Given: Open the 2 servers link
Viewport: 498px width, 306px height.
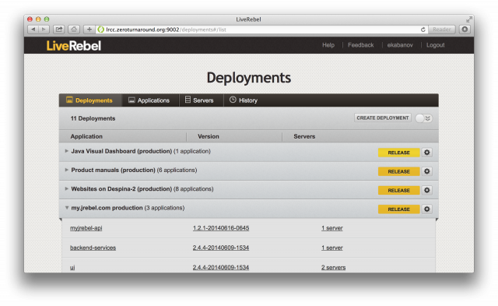Looking at the screenshot, I should (333, 268).
